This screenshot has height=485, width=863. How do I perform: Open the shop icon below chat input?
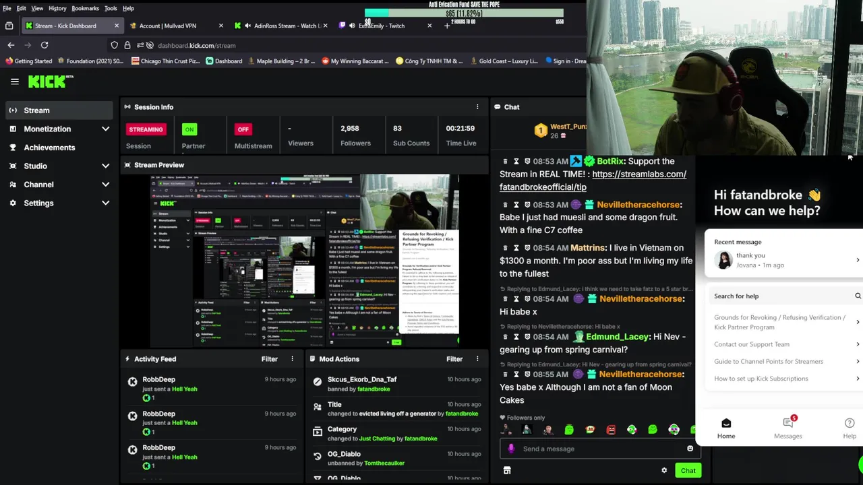pos(507,471)
